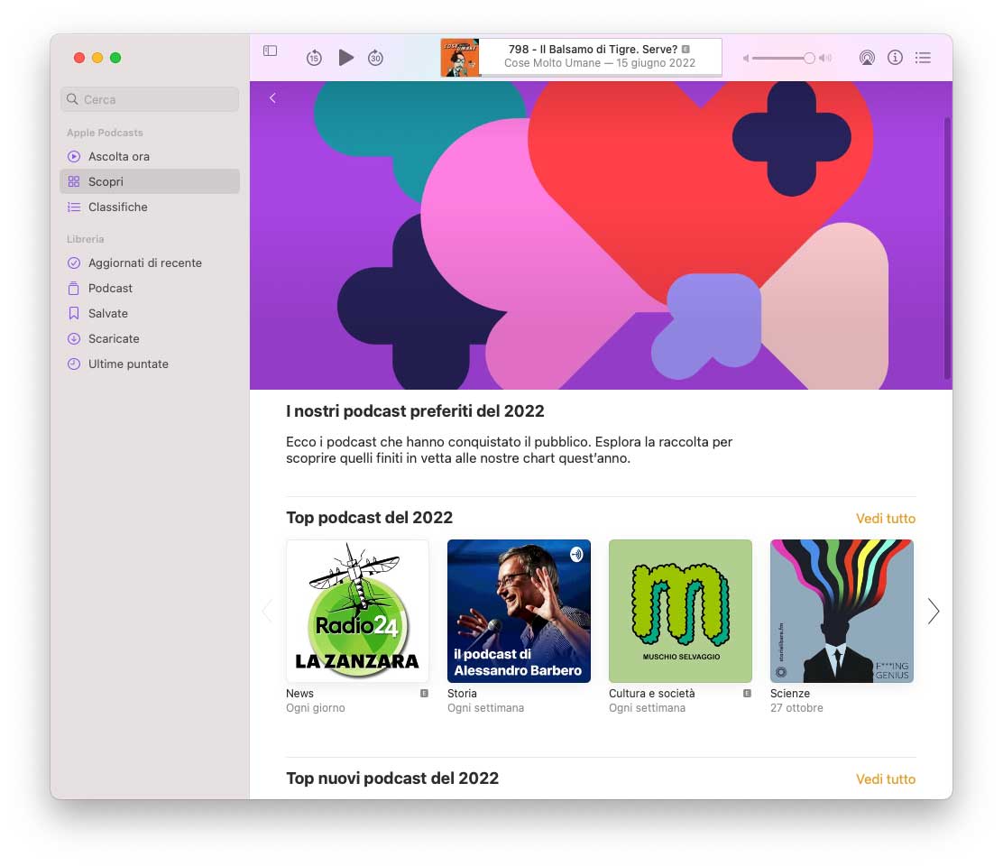Viewport: 1003px width, 866px height.
Task: Open the AirPlay output selector
Action: pyautogui.click(x=867, y=57)
